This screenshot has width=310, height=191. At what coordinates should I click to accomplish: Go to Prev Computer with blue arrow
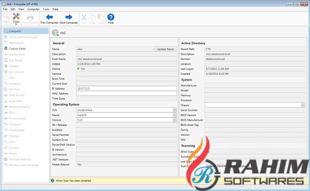click(49, 19)
